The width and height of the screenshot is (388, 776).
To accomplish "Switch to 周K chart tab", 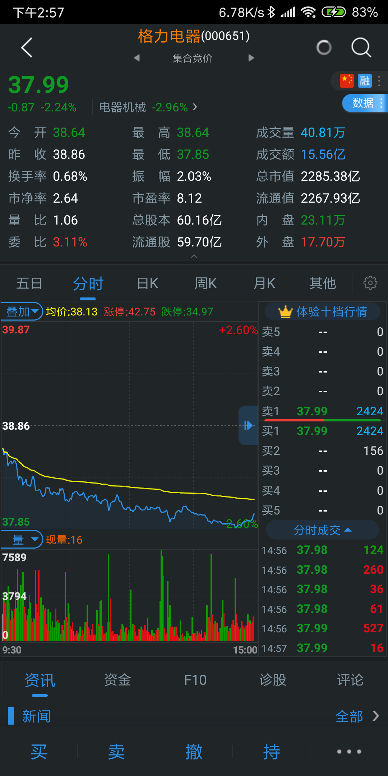I will [205, 283].
